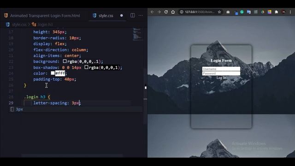The height and width of the screenshot is (166, 295).
Task: Bookmark this page with the star icon
Action: click(x=219, y=12)
